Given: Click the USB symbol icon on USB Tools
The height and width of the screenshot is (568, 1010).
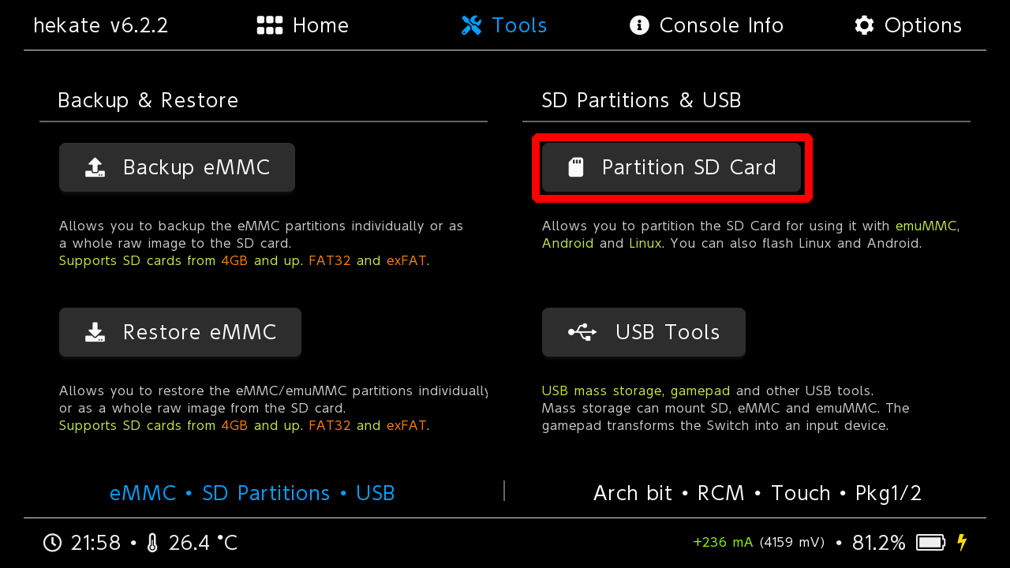Looking at the screenshot, I should [582, 332].
